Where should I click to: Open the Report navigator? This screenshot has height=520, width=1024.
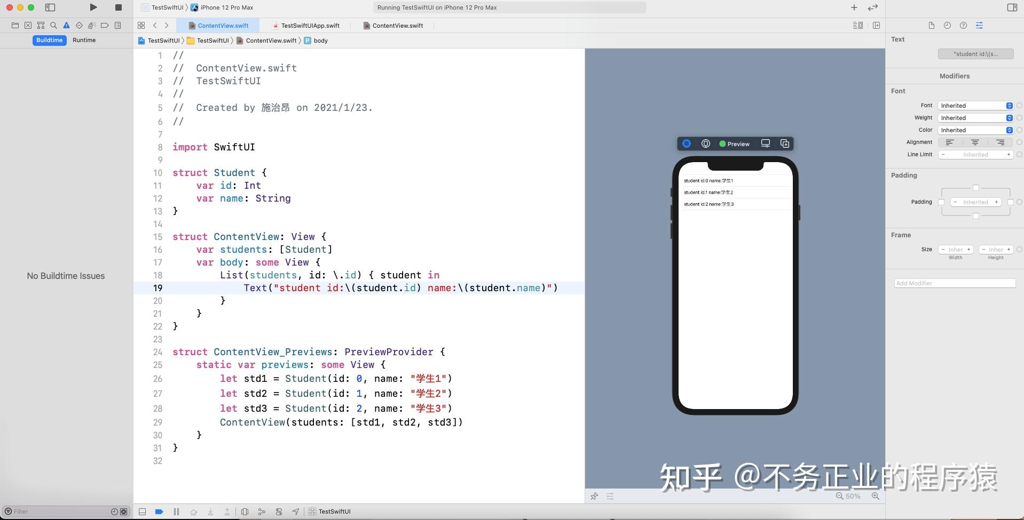tap(118, 25)
